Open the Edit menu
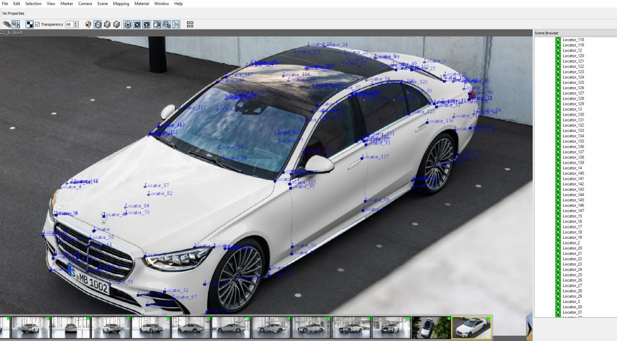 coord(17,3)
